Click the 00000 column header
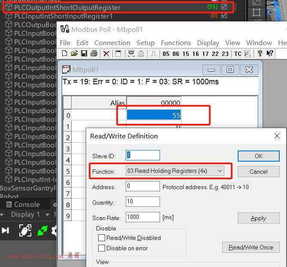The image size is (287, 267). pos(154,103)
